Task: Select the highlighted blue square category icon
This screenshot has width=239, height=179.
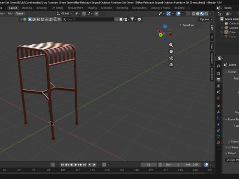Action: [30, 19]
